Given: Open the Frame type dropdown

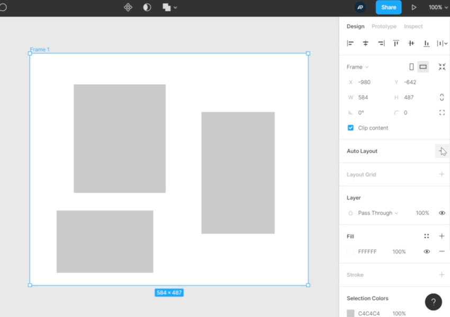Looking at the screenshot, I should 358,67.
